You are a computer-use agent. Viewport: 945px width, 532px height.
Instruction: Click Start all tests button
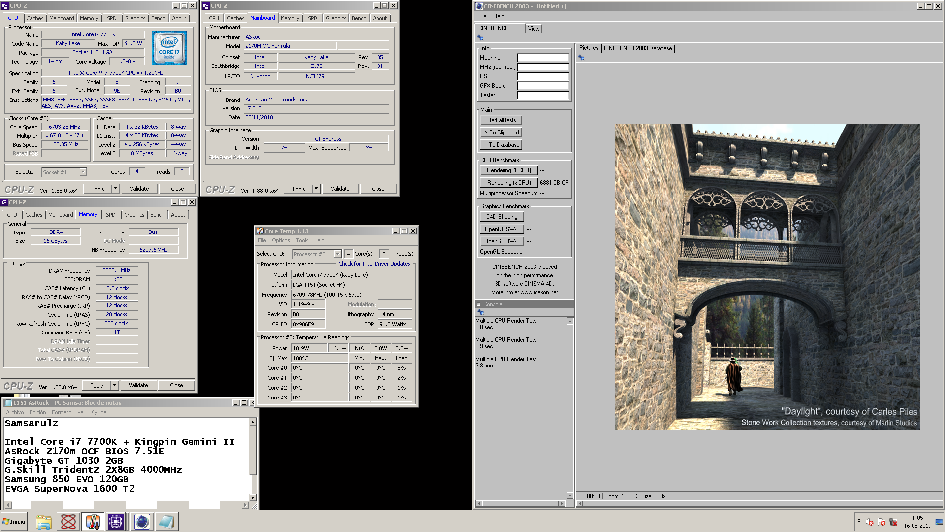tap(501, 120)
